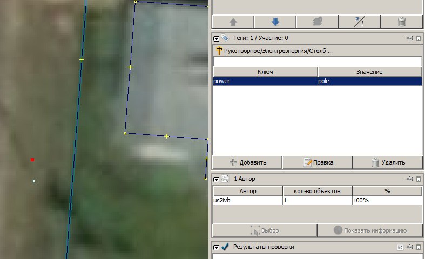
Task: Pin the 1 Автор panel
Action: tap(410, 179)
